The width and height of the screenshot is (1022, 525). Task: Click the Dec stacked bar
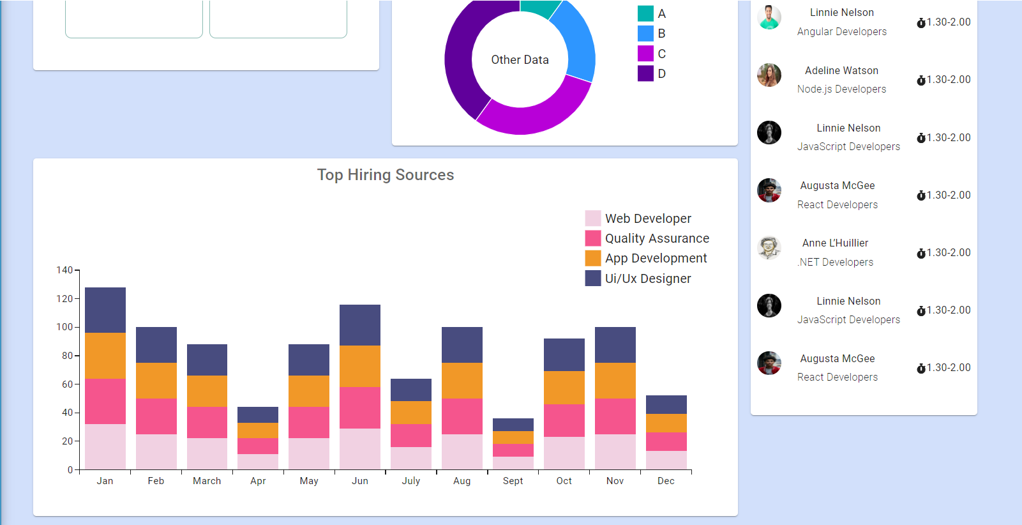click(x=666, y=432)
